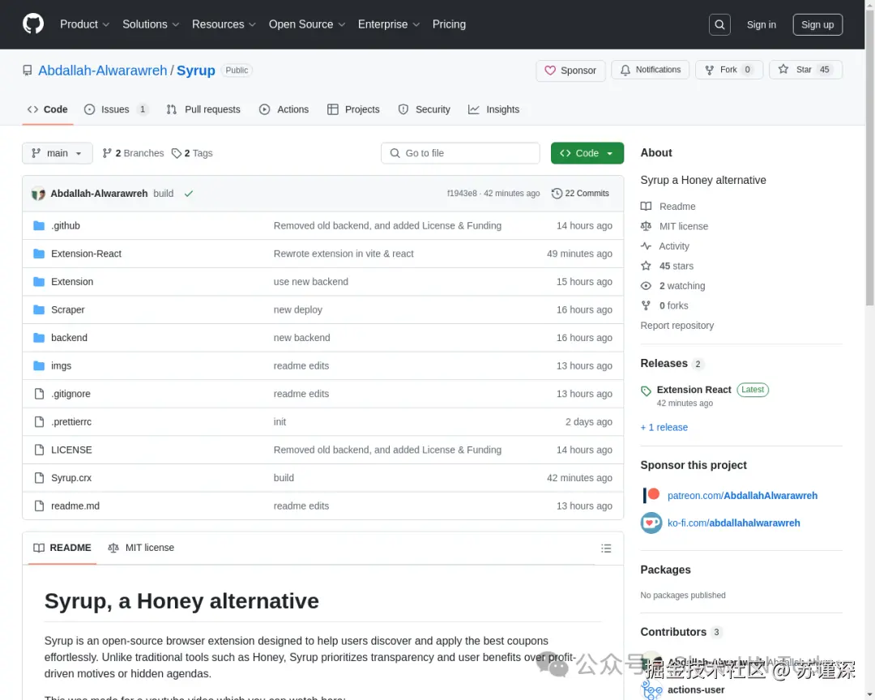This screenshot has height=700, width=875.
Task: Click the green build checkmark status
Action: pos(189,194)
